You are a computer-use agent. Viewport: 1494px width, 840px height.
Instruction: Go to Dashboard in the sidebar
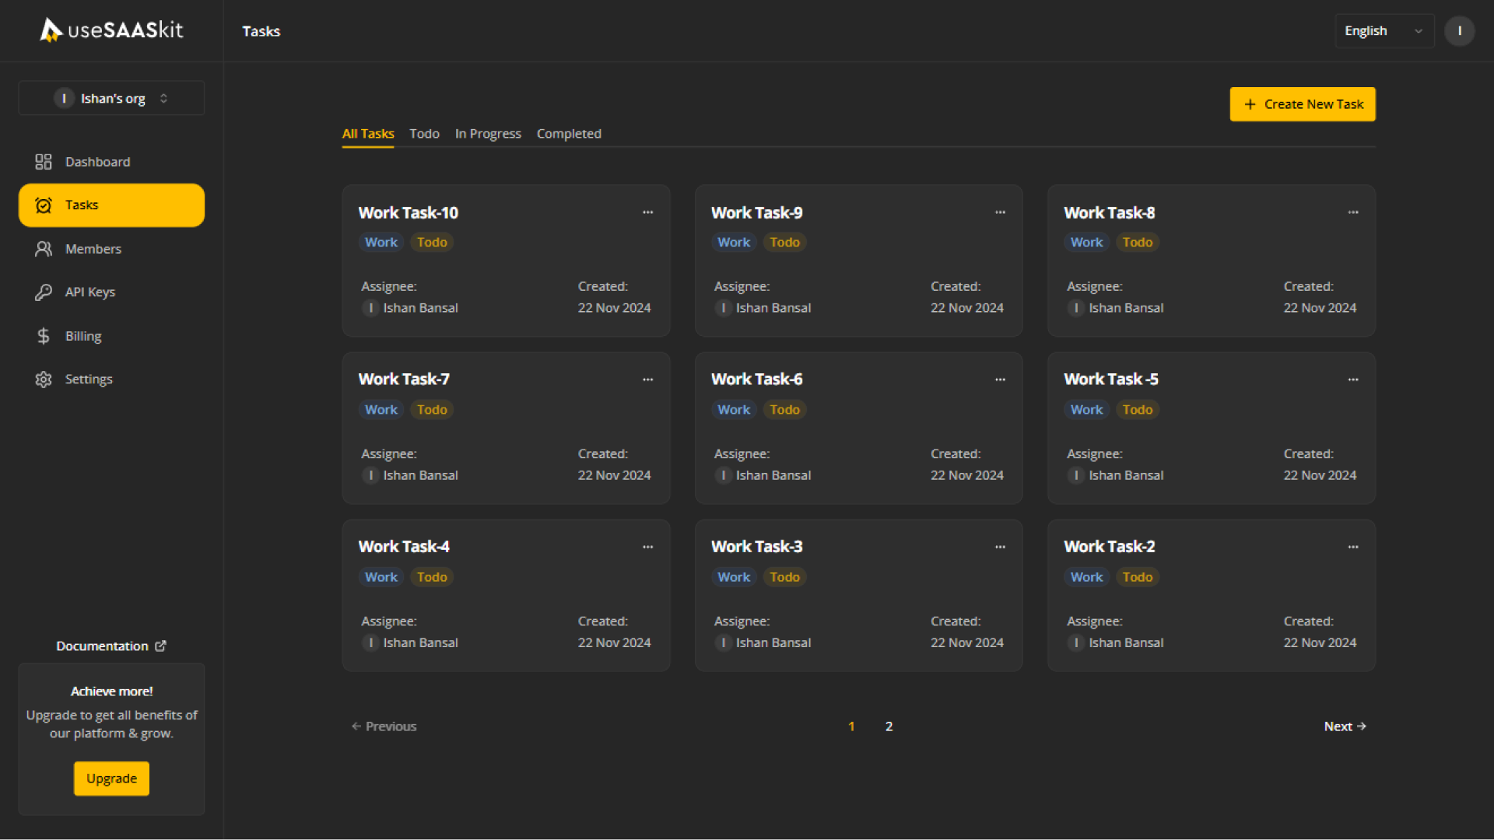pyautogui.click(x=111, y=162)
